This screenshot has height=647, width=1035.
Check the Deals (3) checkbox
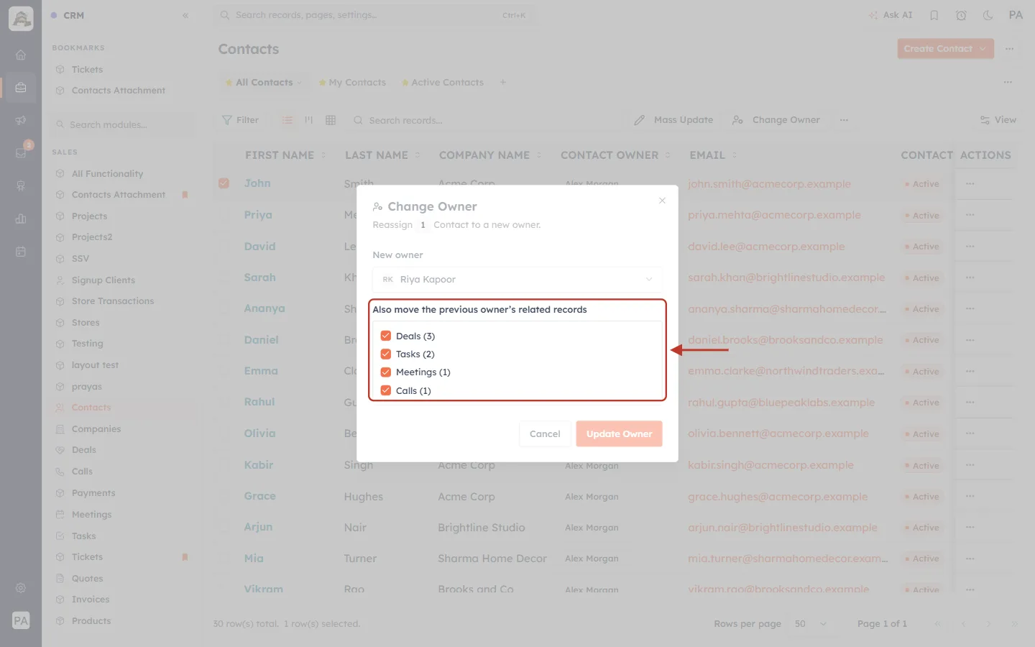click(386, 336)
